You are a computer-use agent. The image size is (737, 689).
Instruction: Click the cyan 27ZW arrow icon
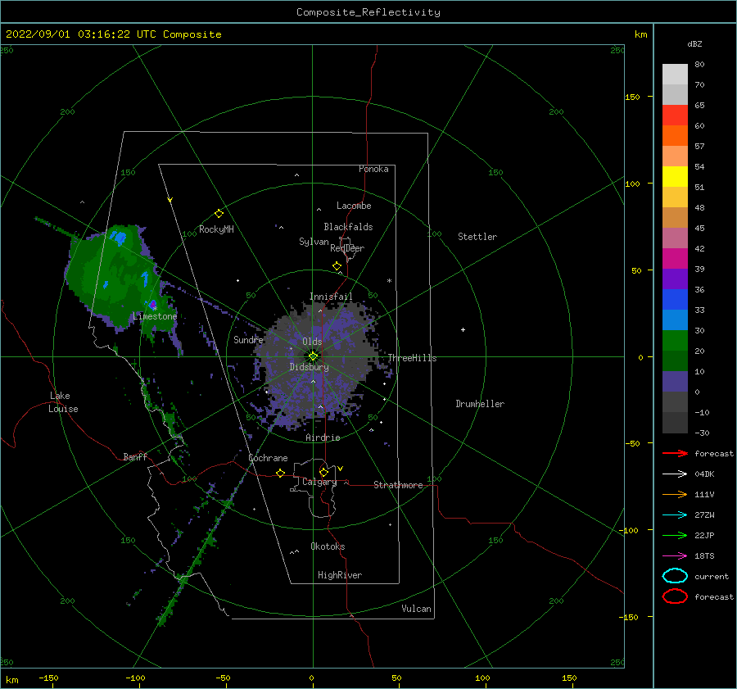(x=675, y=515)
